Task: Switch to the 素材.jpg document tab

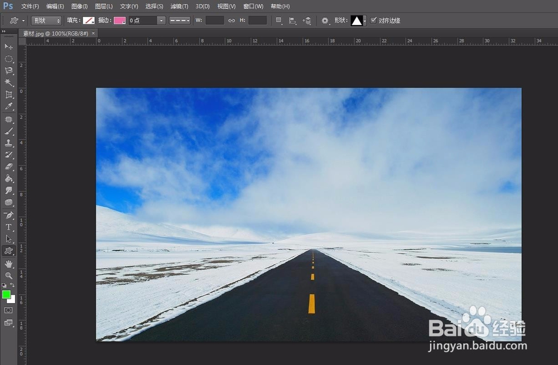Action: click(x=55, y=33)
